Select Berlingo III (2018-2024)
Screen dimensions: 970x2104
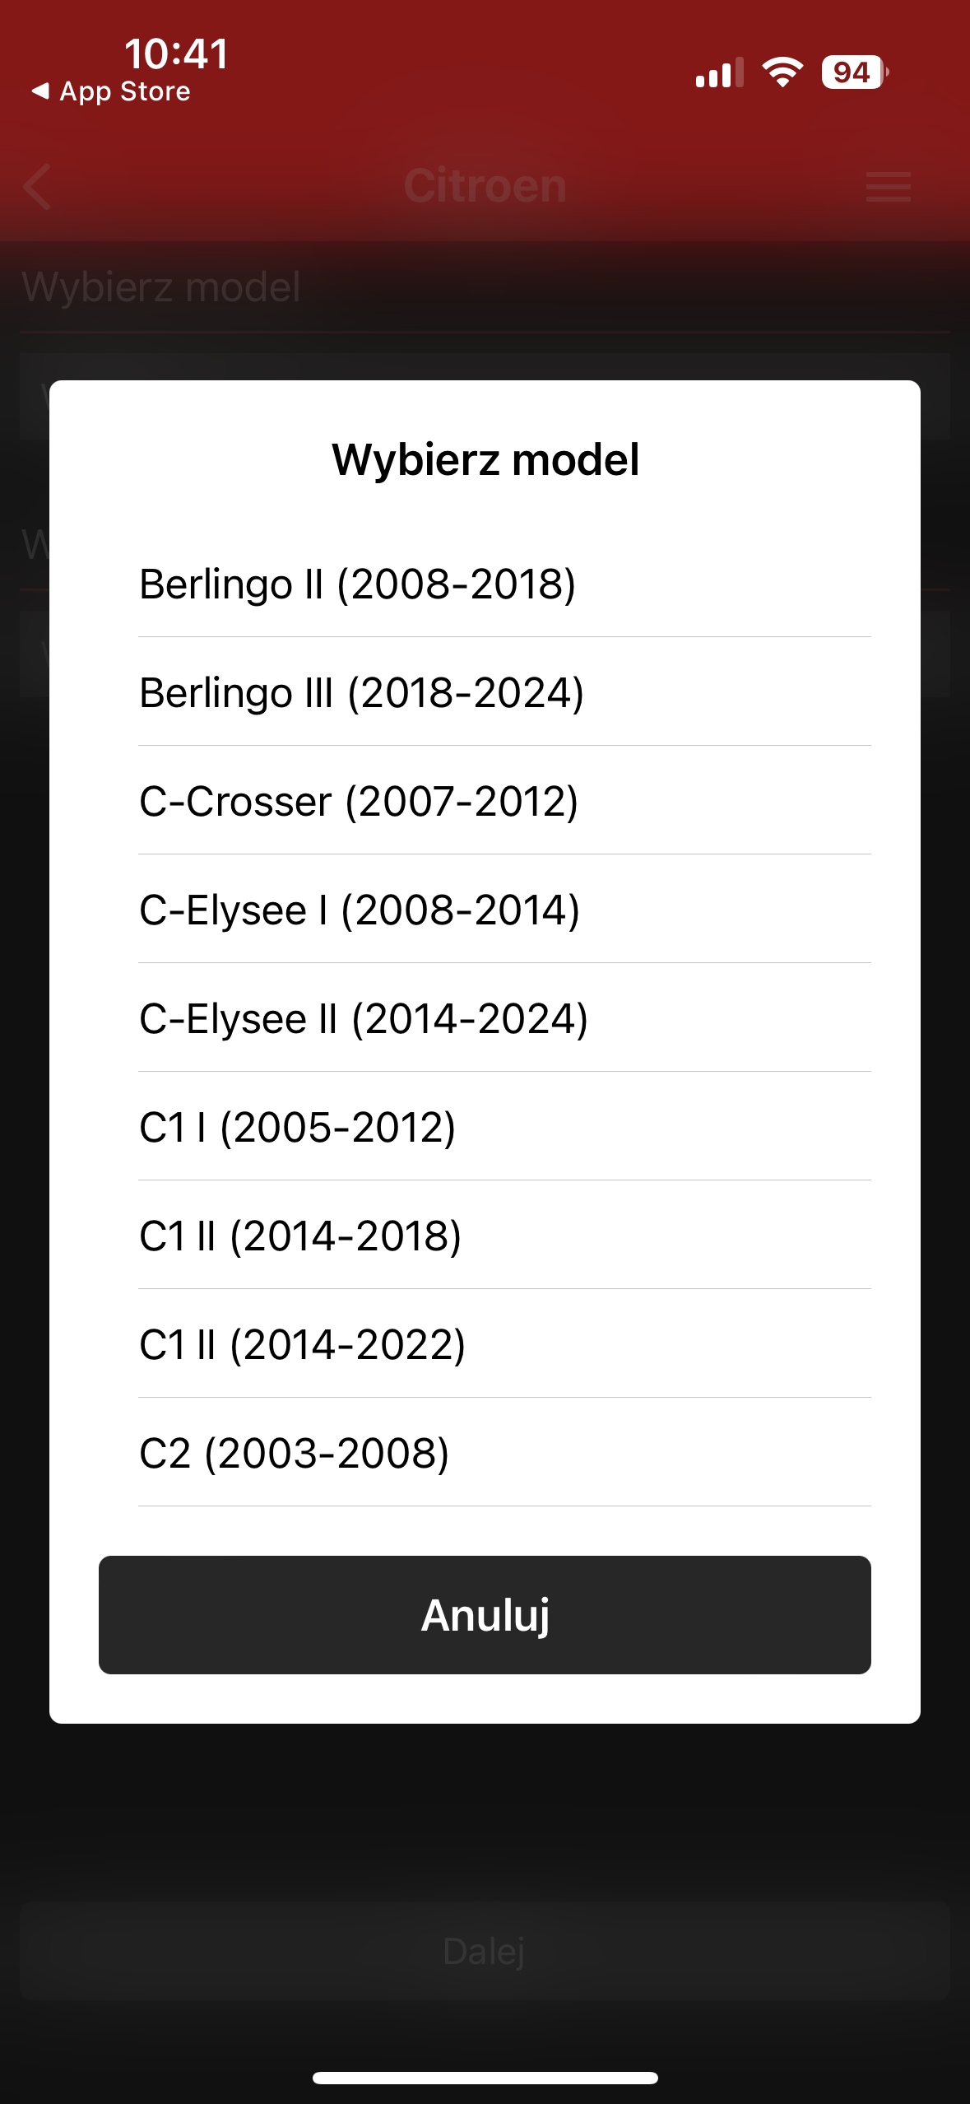tap(361, 693)
